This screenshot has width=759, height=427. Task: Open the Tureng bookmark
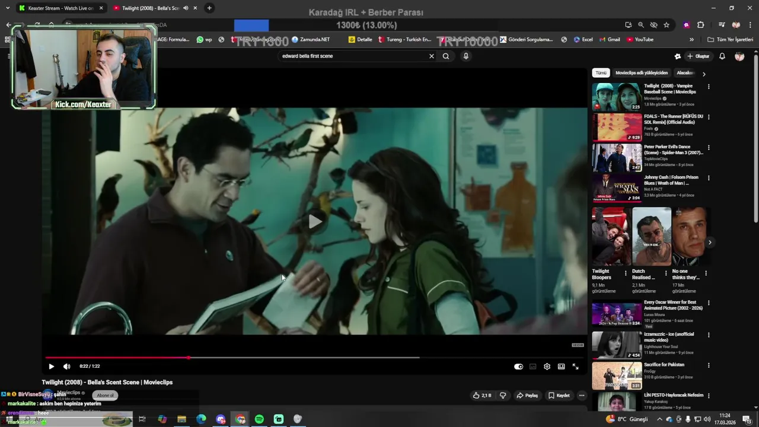click(x=406, y=40)
